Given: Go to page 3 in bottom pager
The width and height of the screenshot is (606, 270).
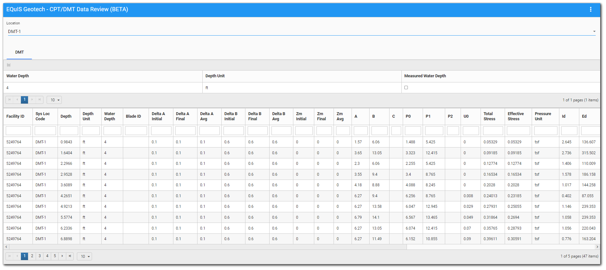Looking at the screenshot, I should coord(40,256).
